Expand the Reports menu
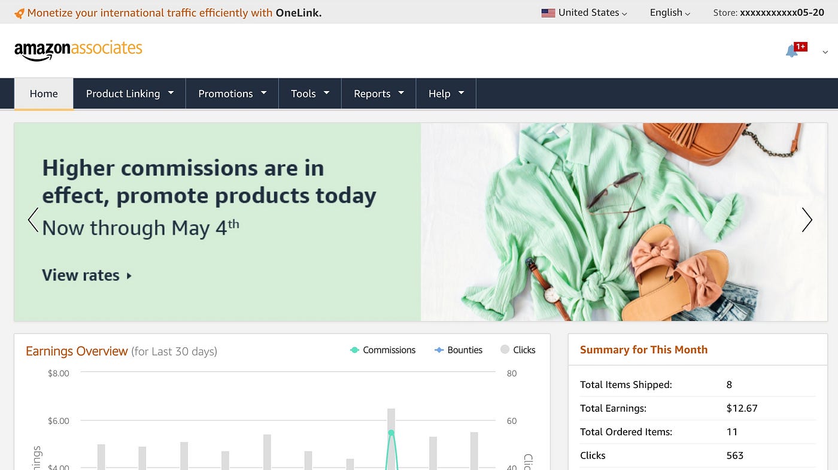 [379, 93]
